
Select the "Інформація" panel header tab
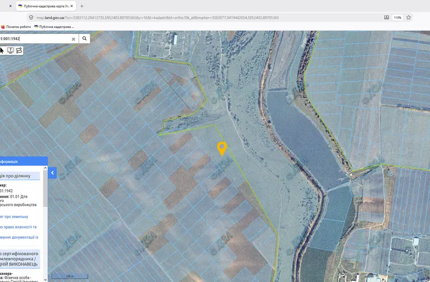[x=24, y=162]
